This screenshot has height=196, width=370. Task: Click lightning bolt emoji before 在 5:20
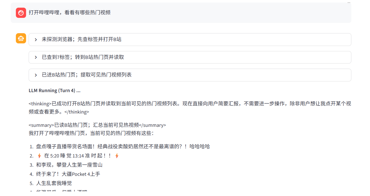point(39,156)
